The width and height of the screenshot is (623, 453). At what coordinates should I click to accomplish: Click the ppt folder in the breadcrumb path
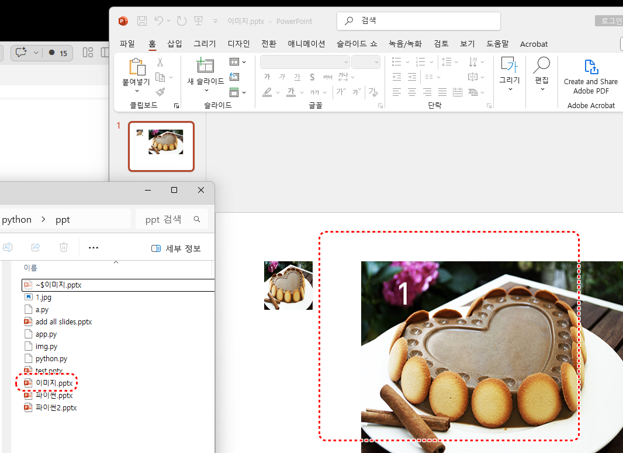click(x=63, y=219)
